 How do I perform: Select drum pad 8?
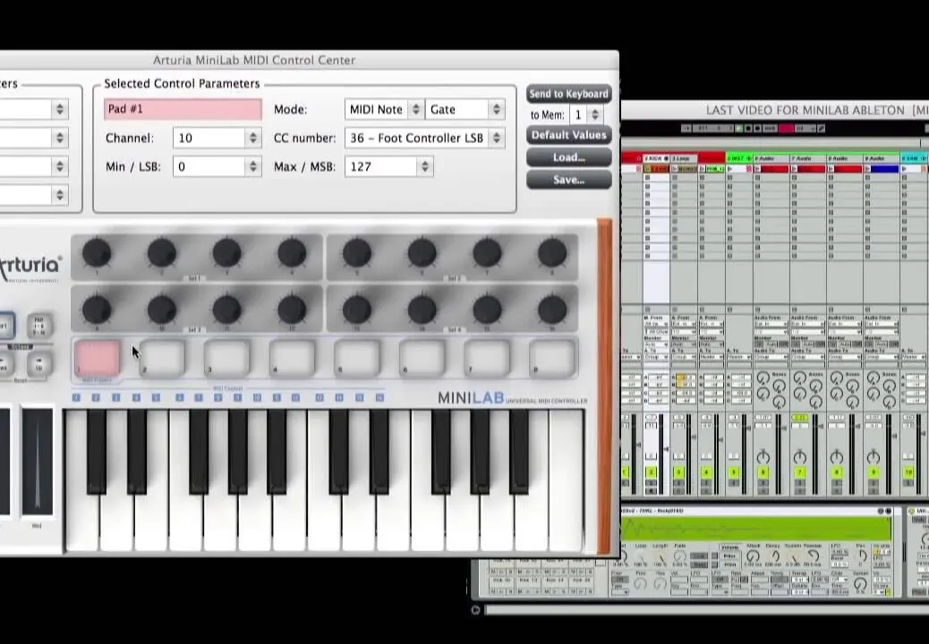click(553, 358)
